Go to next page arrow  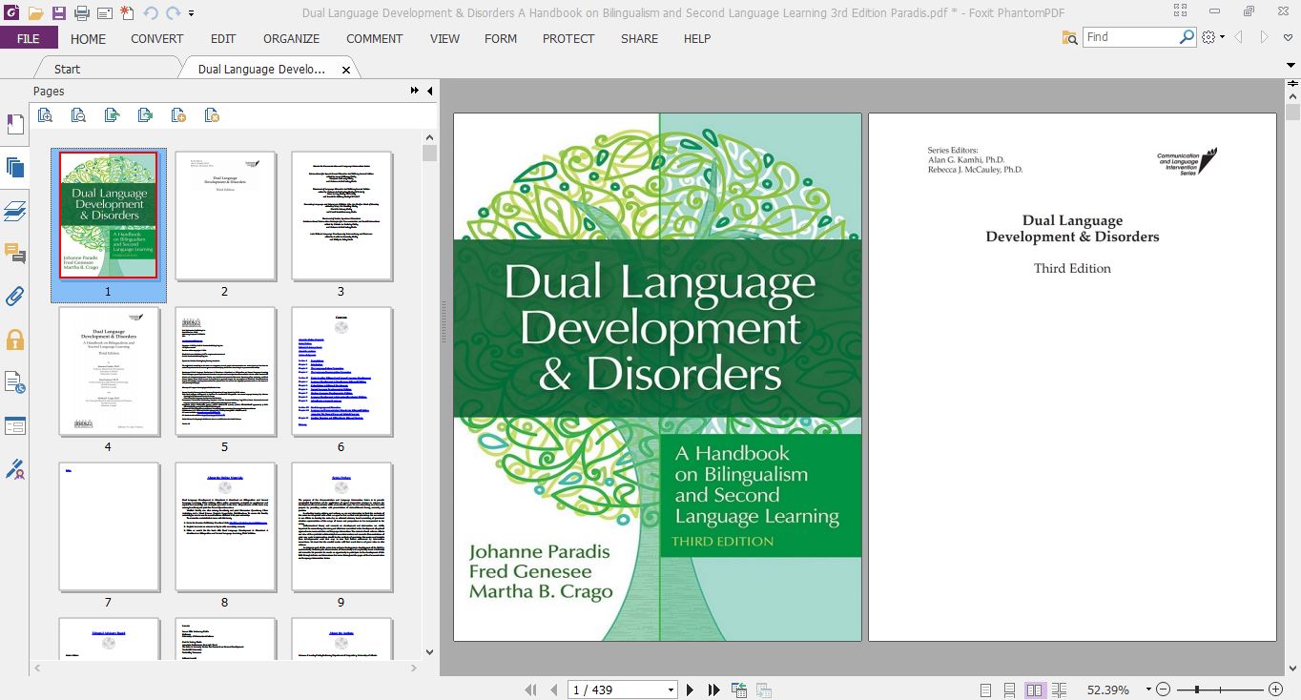click(690, 690)
